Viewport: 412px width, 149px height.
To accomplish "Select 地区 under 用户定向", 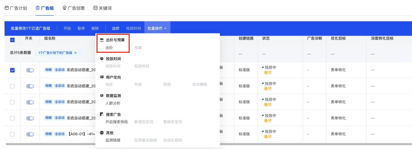I will tap(109, 84).
